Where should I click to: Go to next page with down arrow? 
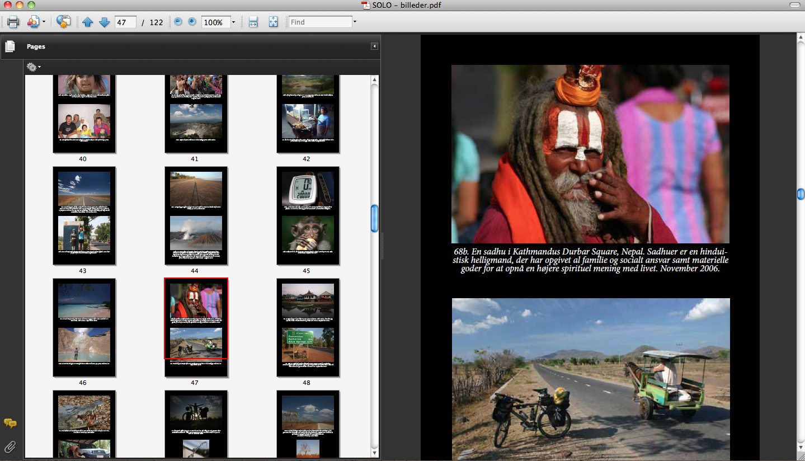(104, 22)
